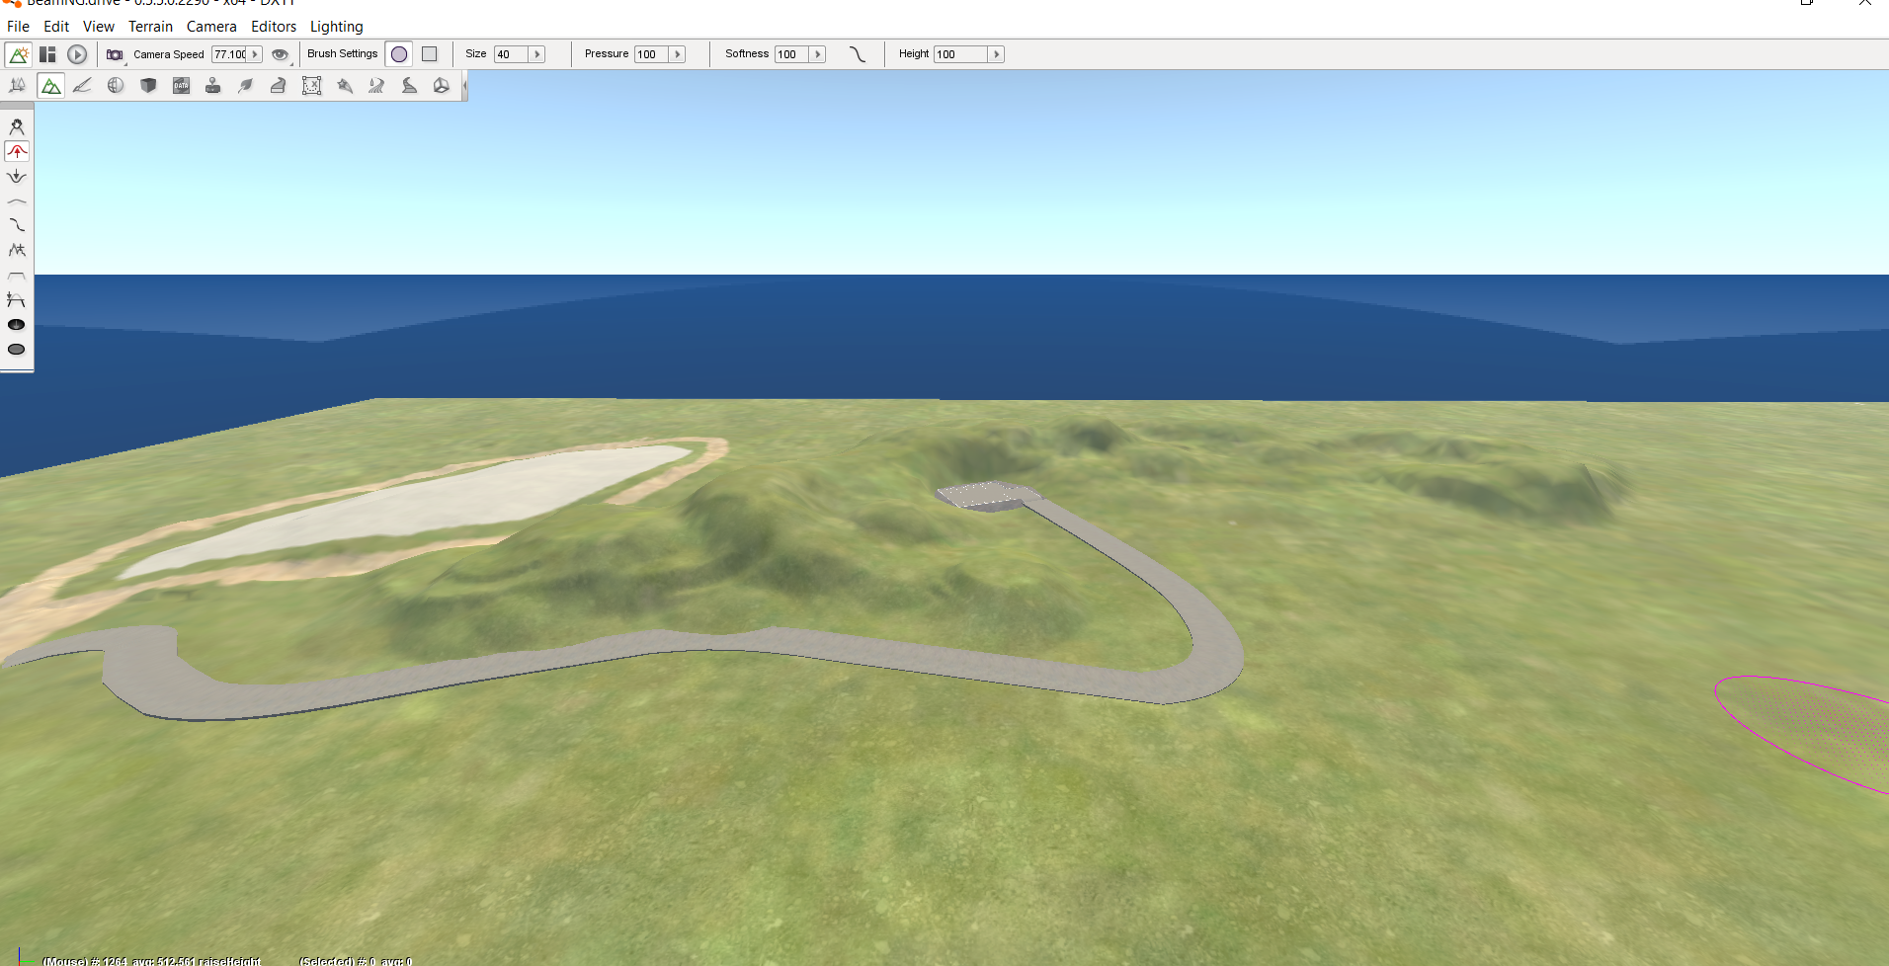Open the World Editor sun-and-mountain icon
The image size is (1889, 966).
point(19,54)
